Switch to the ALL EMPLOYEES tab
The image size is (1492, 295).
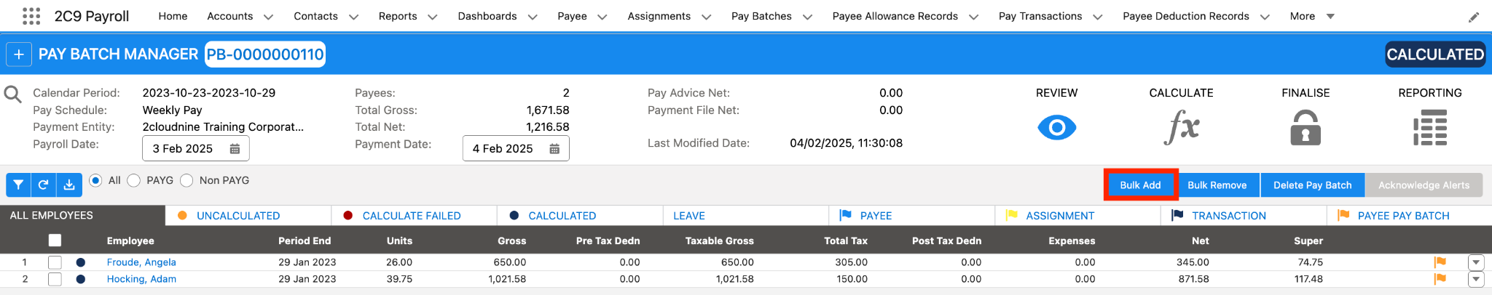tap(82, 216)
